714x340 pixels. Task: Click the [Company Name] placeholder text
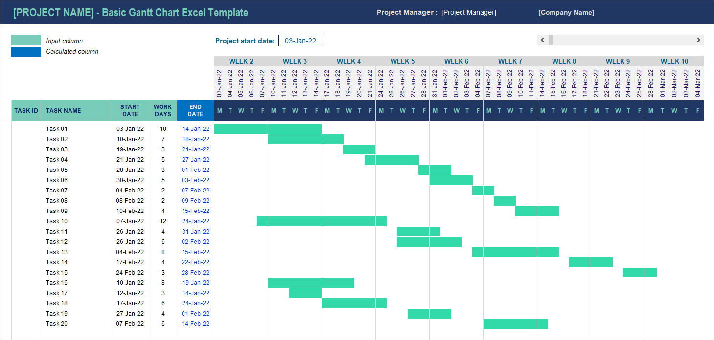click(566, 12)
